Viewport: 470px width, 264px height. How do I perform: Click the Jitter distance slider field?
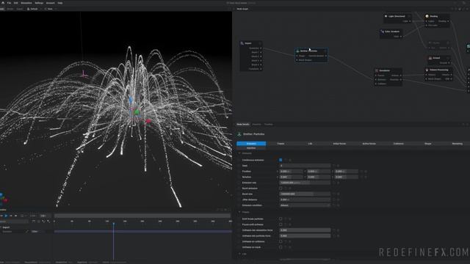pyautogui.click(x=305, y=200)
